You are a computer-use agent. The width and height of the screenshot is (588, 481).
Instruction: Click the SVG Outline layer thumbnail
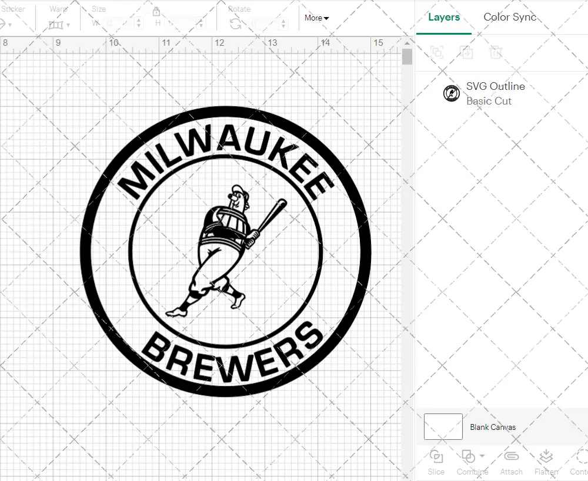(452, 93)
